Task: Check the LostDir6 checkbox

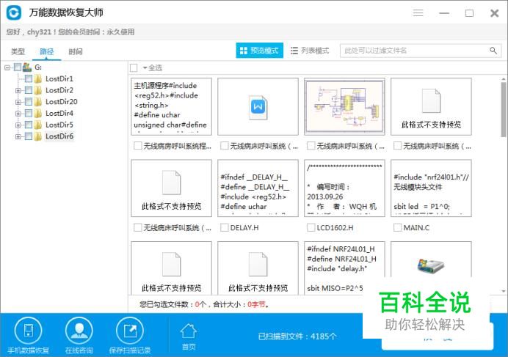Action: tap(29, 136)
